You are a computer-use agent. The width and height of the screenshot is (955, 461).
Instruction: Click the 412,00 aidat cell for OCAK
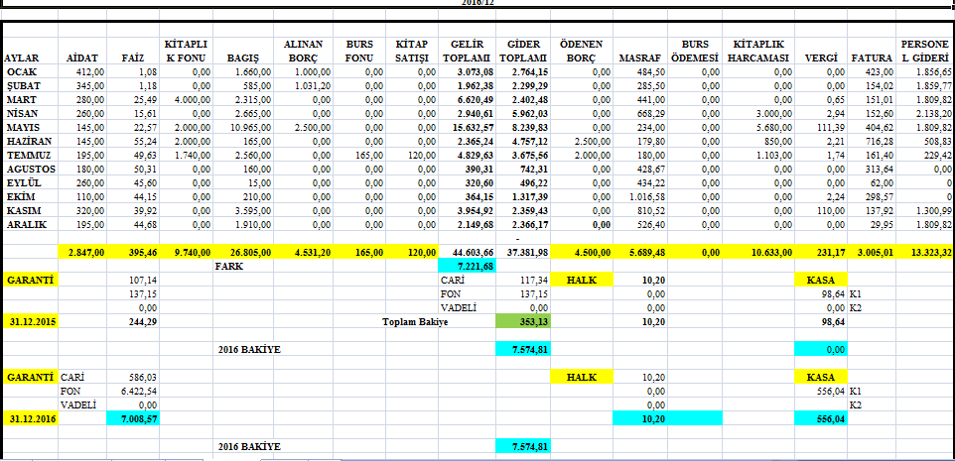(82, 72)
